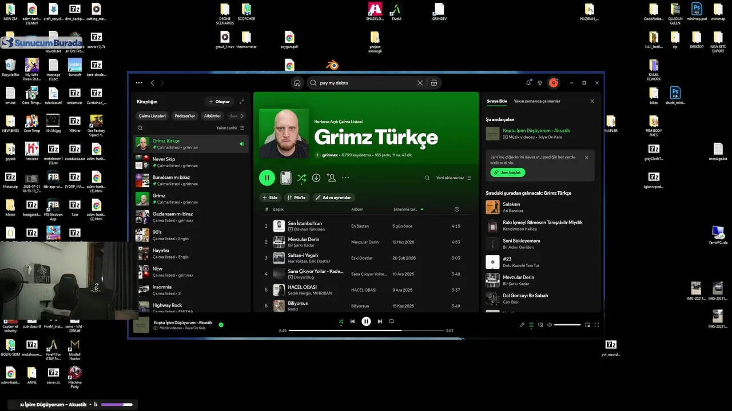Open more options dots for Grimz Türkçe playlist

[345, 178]
